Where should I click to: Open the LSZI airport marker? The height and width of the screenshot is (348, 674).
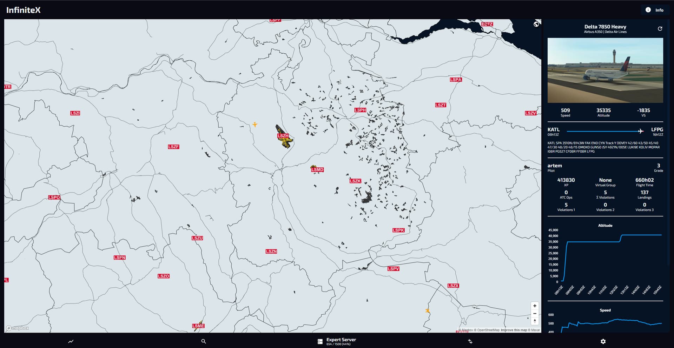pos(75,113)
